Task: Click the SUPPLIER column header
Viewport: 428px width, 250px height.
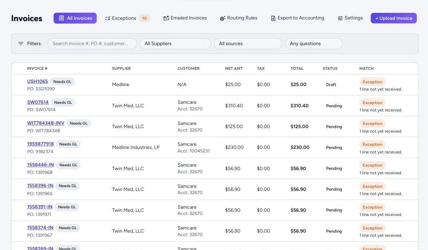Action: pos(121,68)
